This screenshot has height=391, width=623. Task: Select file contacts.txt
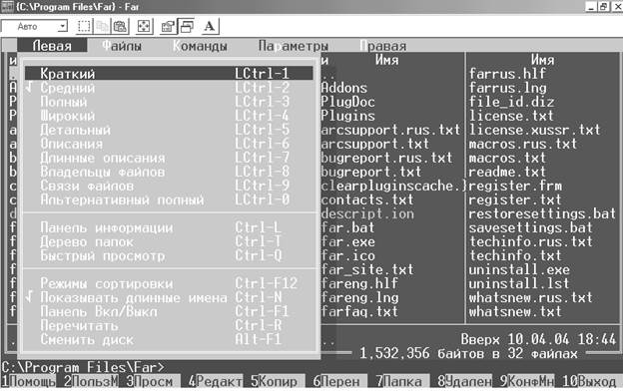point(367,199)
